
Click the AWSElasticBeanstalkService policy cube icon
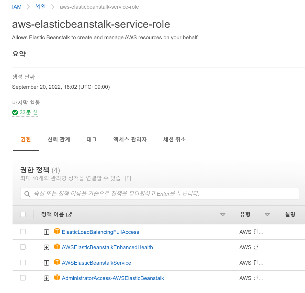click(57, 262)
